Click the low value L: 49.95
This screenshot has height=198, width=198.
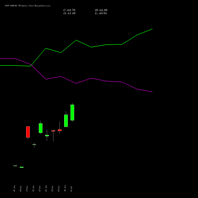click(101, 13)
